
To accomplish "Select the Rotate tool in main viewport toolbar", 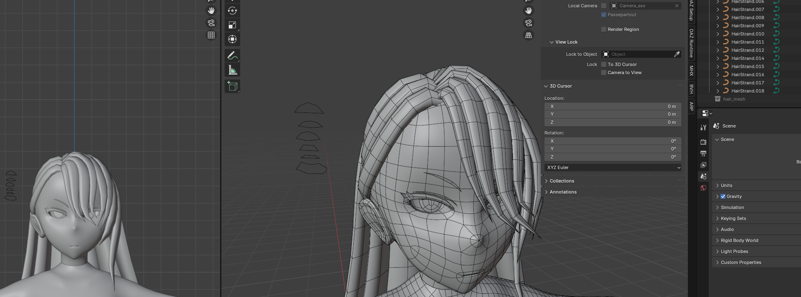I will (232, 11).
